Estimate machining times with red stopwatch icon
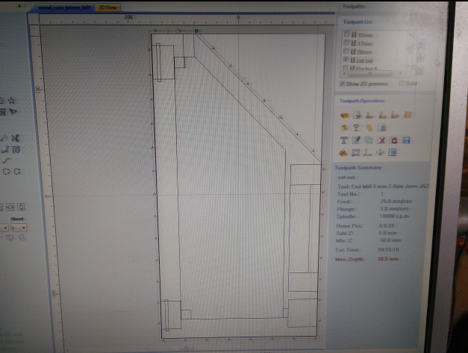 point(394,140)
